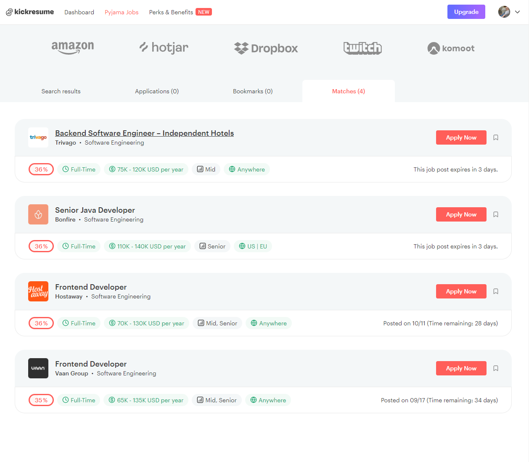Bookmark the Hostaway Frontend Developer job
529x462 pixels.
496,291
